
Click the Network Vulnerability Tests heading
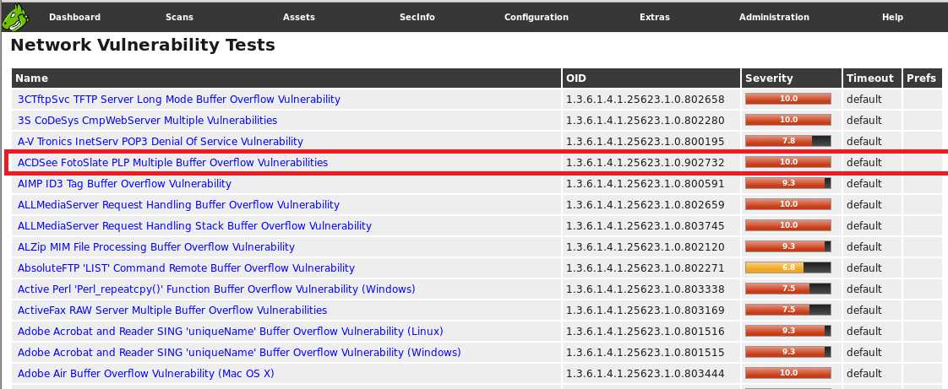[143, 46]
